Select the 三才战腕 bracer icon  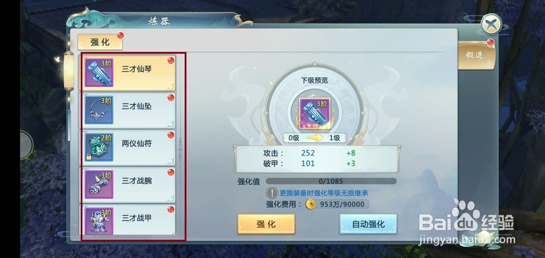(99, 184)
